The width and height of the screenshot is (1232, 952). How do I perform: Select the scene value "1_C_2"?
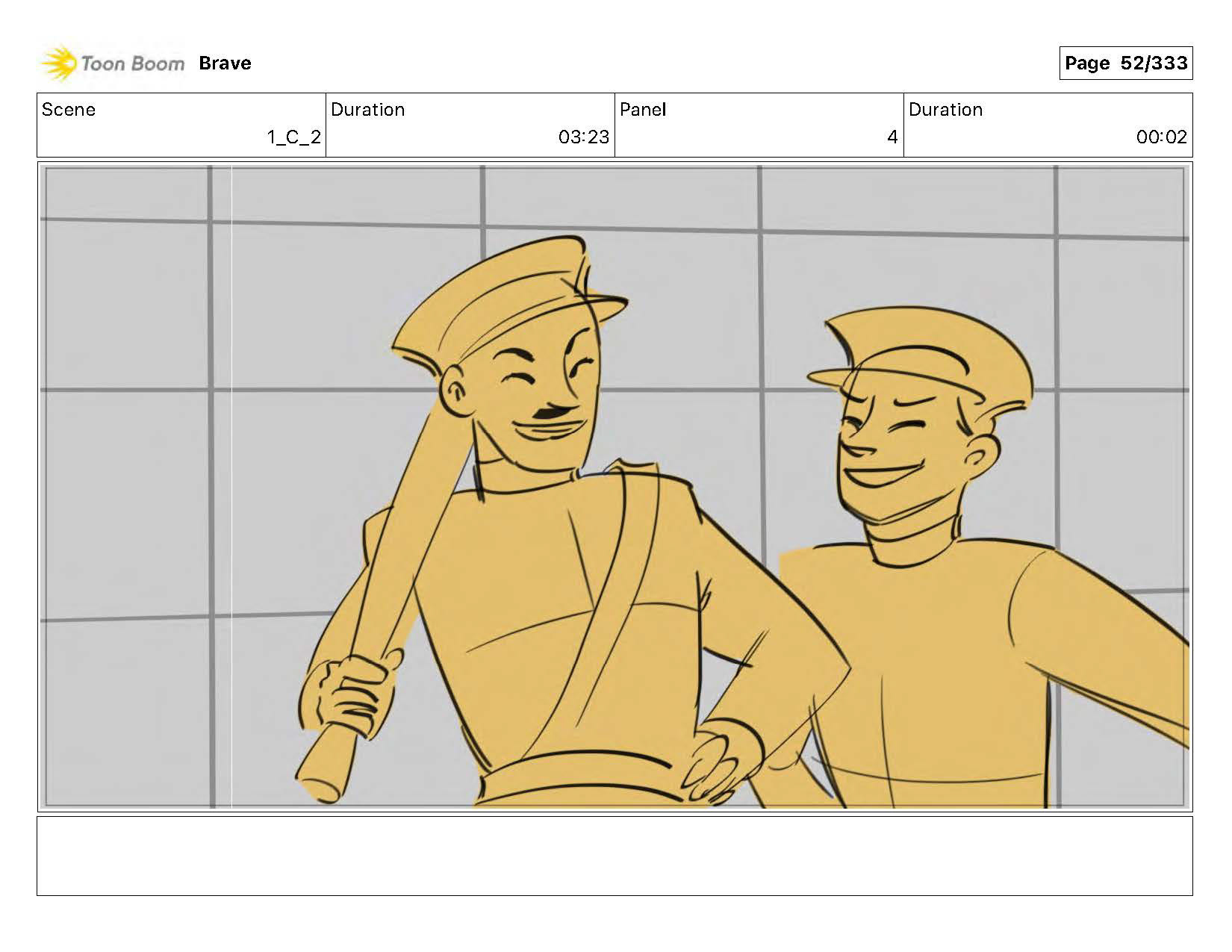pyautogui.click(x=294, y=137)
